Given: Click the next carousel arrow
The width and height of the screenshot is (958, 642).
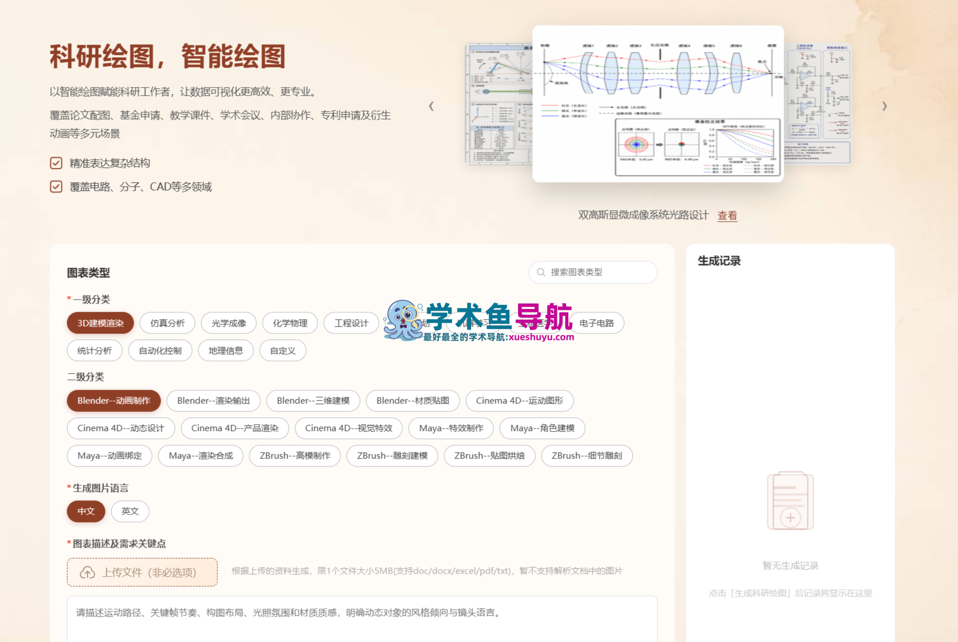Looking at the screenshot, I should [884, 106].
